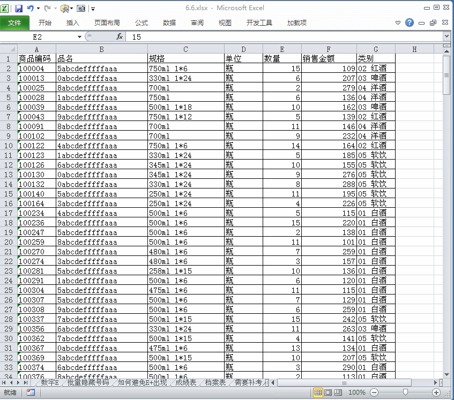Click horizontal scrollbar right arrow
The width and height of the screenshot is (454, 400).
click(435, 383)
